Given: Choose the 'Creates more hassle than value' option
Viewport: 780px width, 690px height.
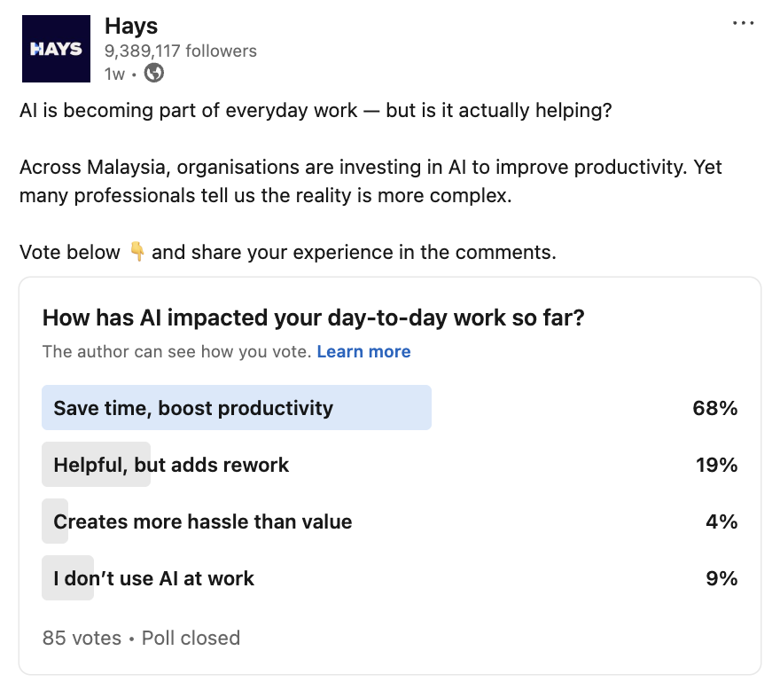Looking at the screenshot, I should [x=203, y=521].
